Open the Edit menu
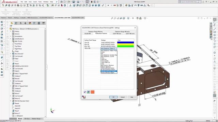 pos(26,2)
